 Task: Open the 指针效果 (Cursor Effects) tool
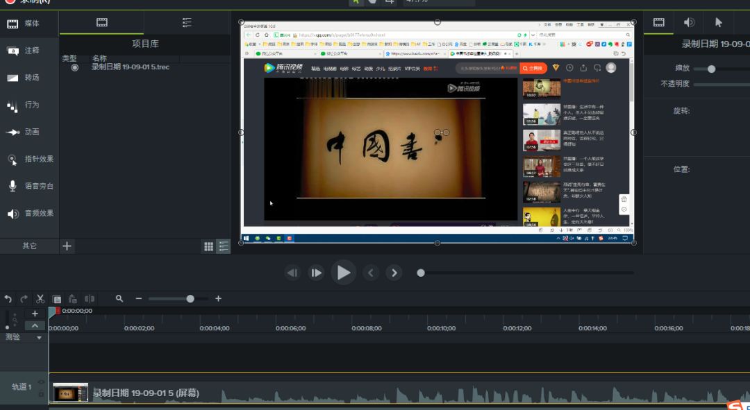(x=30, y=159)
